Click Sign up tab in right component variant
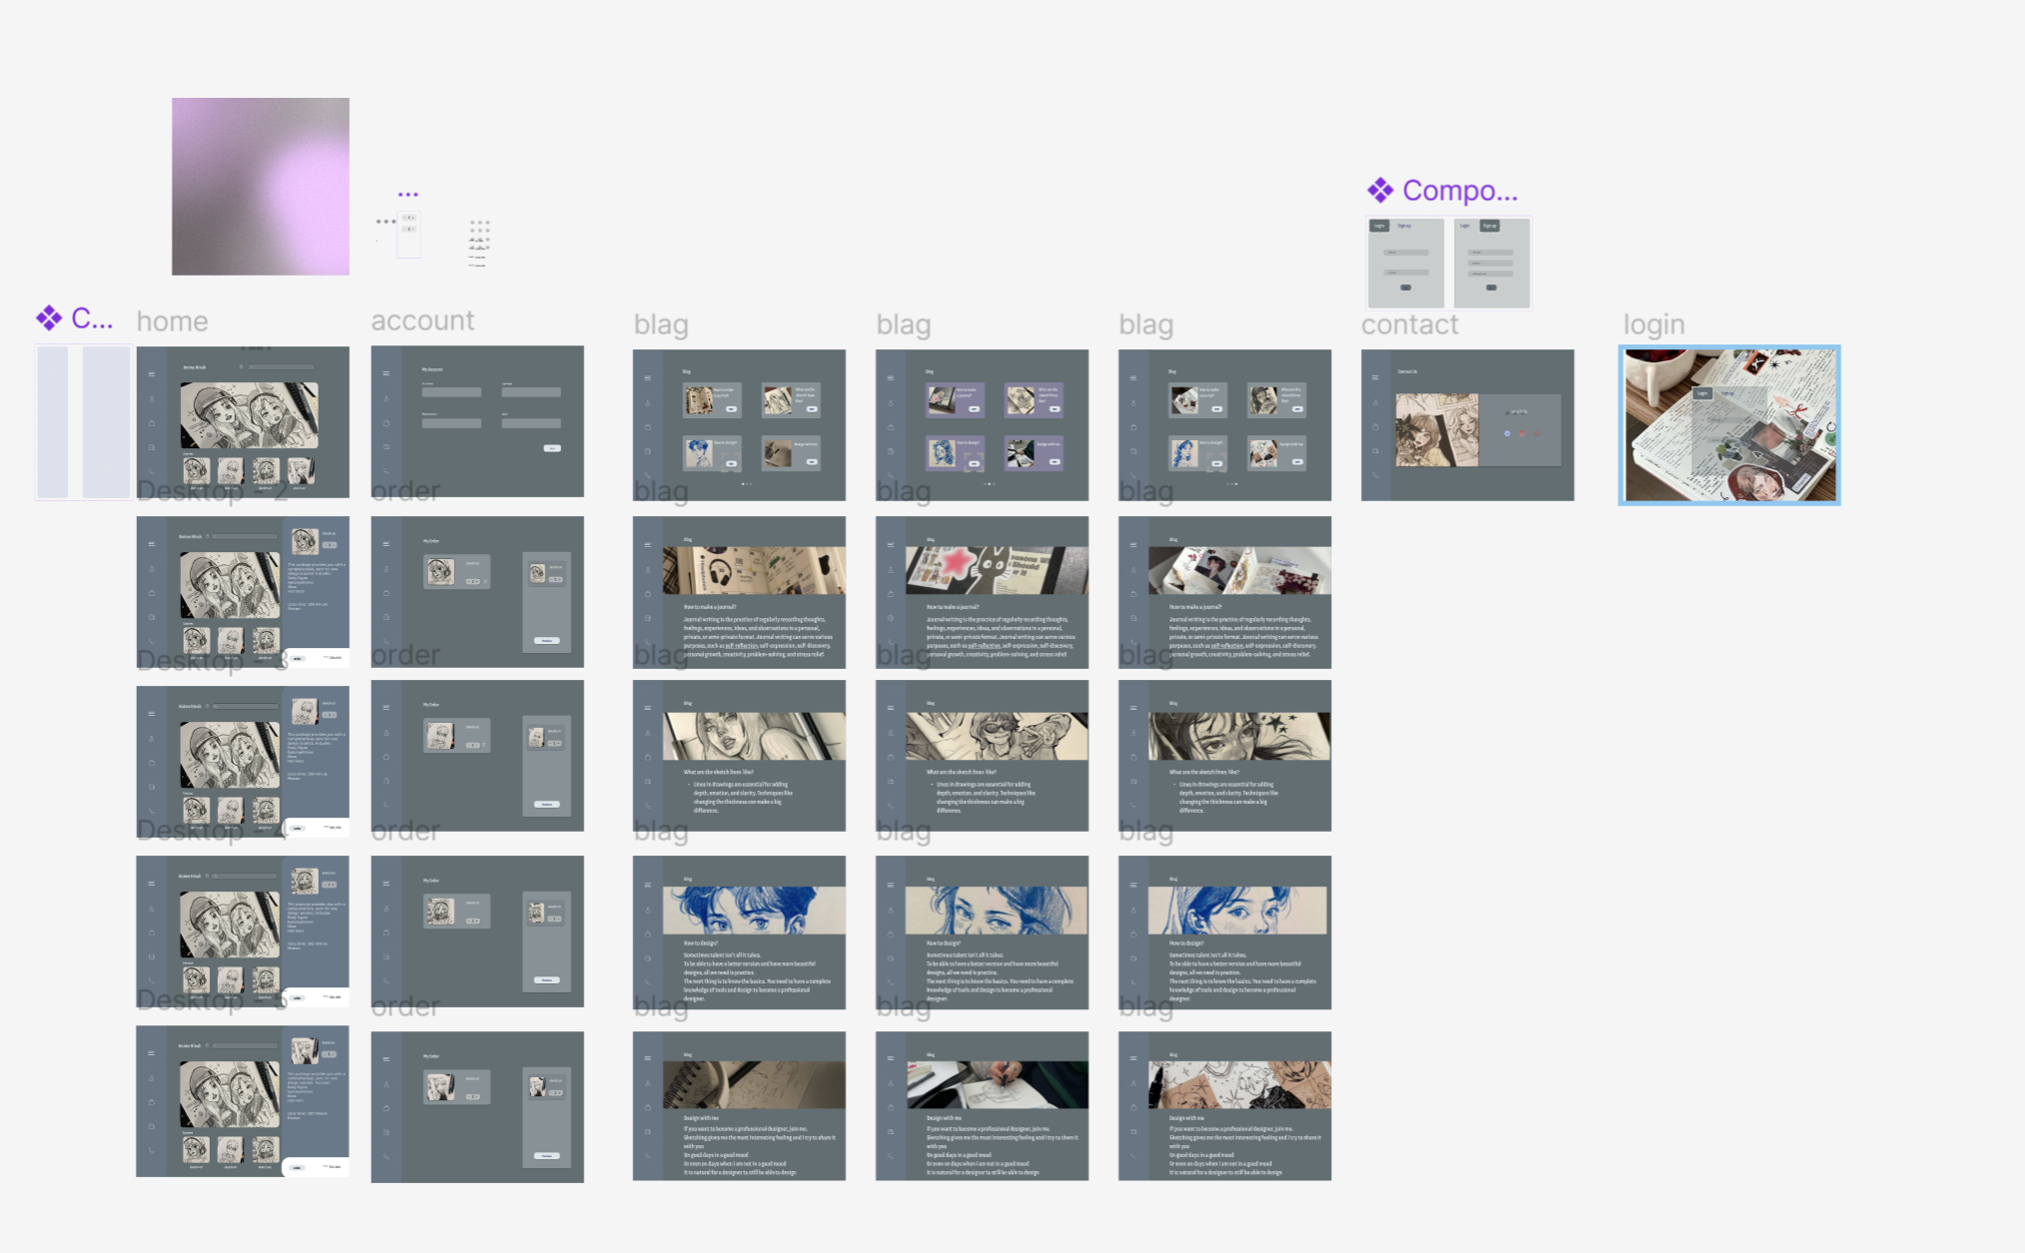This screenshot has height=1253, width=2025. click(x=1489, y=227)
